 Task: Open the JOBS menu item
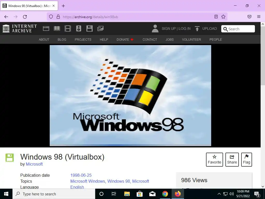(x=170, y=40)
